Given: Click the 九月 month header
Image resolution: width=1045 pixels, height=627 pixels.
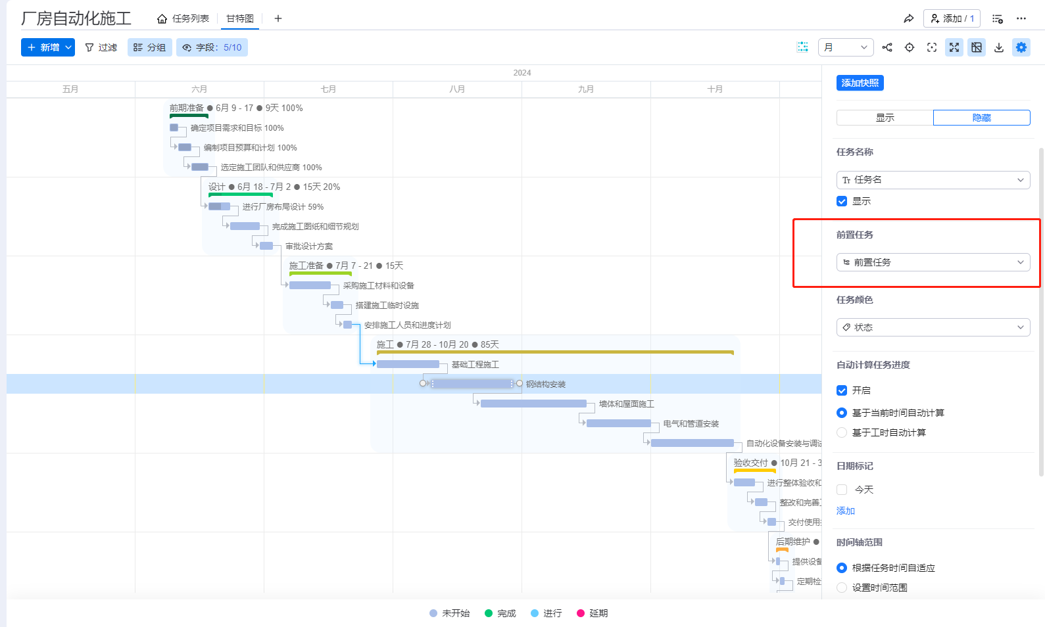Looking at the screenshot, I should click(586, 89).
